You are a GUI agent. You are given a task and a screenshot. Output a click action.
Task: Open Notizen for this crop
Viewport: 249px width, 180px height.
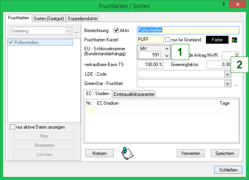[x=99, y=153]
